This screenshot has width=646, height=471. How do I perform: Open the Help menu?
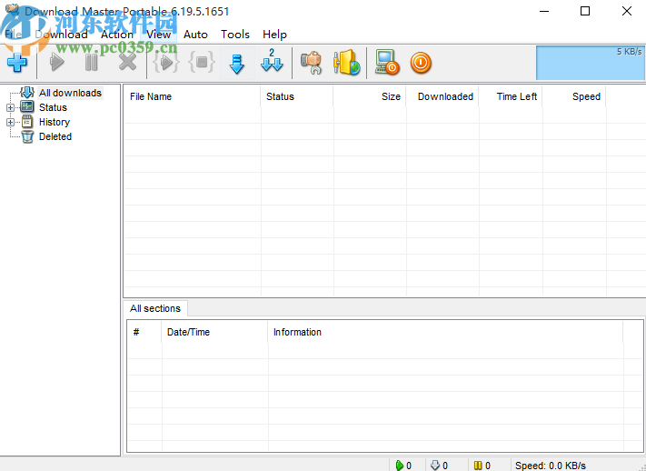[274, 35]
